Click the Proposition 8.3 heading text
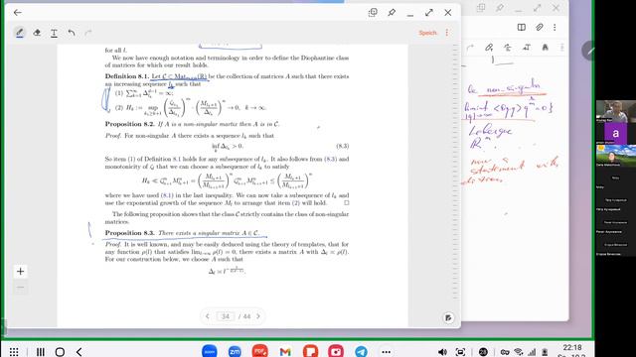This screenshot has height=357, width=636. (x=130, y=233)
